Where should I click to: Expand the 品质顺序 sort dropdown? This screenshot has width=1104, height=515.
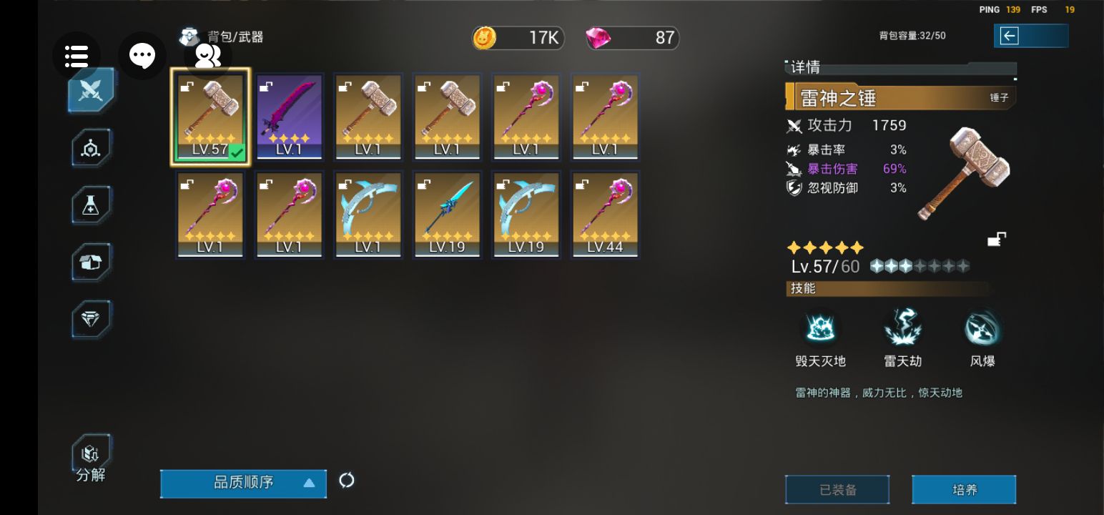point(243,483)
